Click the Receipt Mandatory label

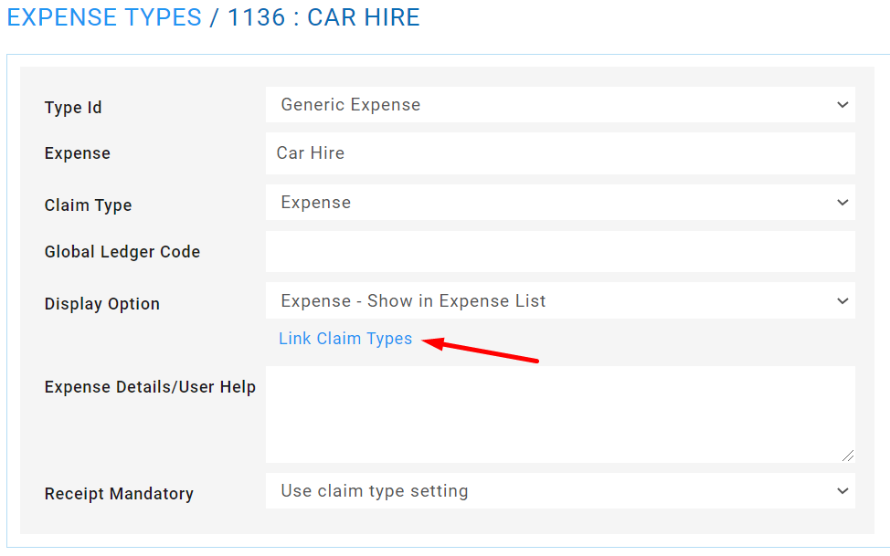click(x=119, y=494)
